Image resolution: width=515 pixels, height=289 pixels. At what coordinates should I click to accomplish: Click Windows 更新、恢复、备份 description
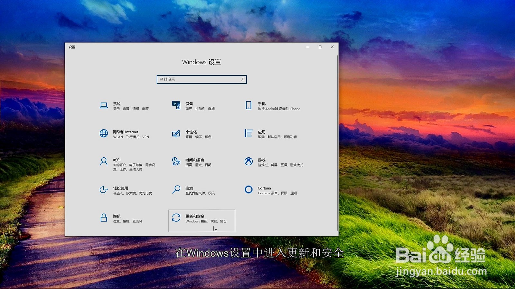(x=206, y=221)
